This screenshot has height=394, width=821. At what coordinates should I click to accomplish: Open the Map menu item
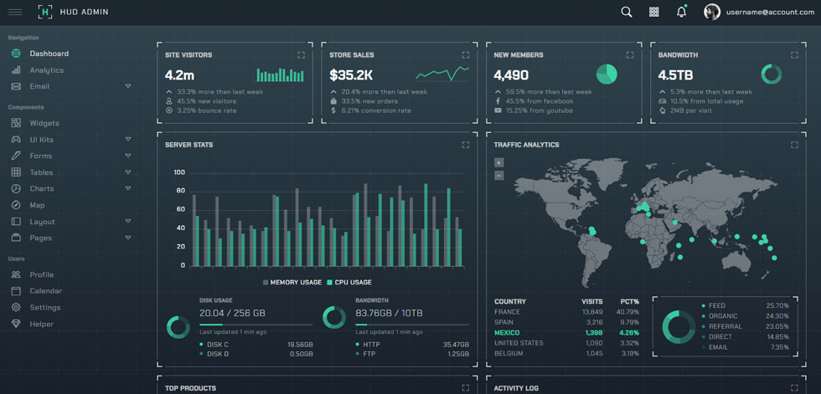coord(37,205)
